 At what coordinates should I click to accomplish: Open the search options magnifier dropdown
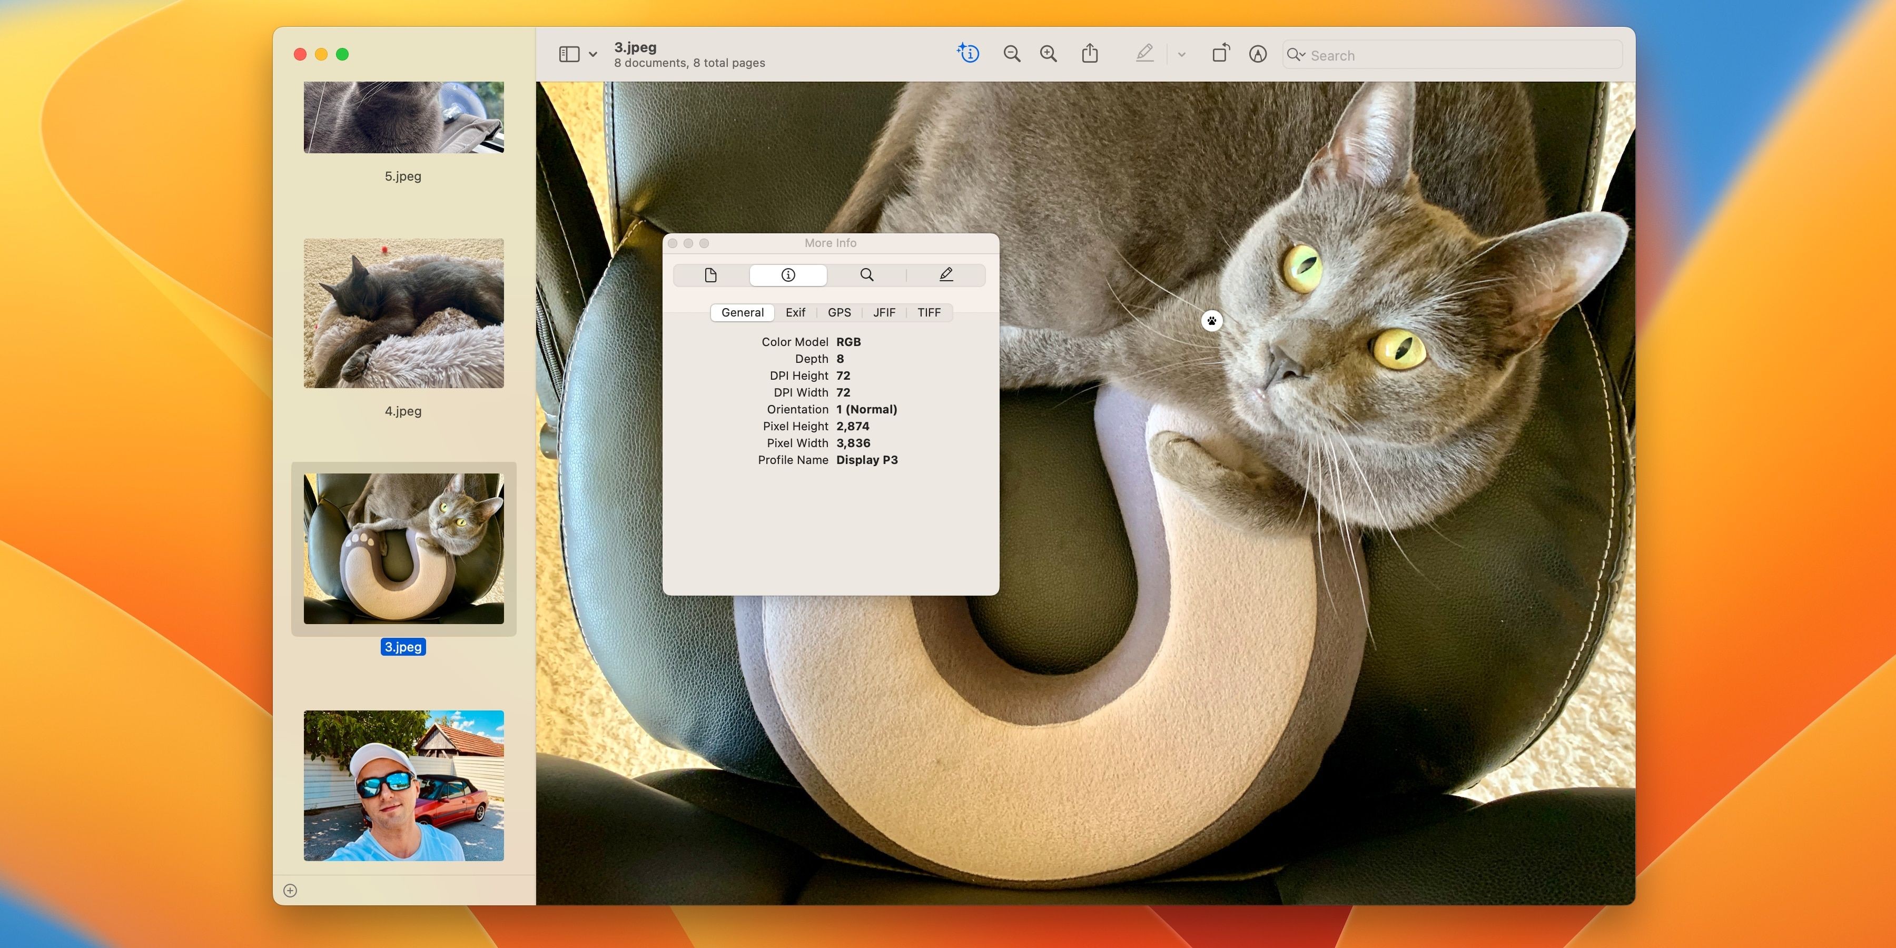(1296, 54)
